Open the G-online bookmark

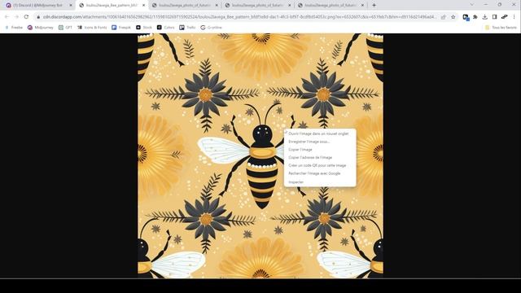click(x=211, y=28)
